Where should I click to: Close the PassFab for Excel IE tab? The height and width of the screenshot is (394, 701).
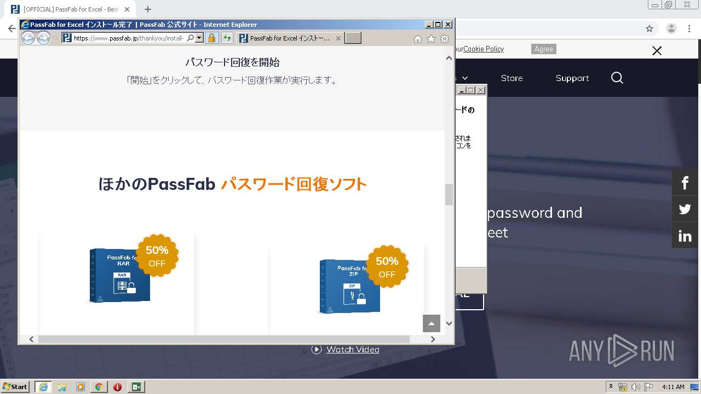pos(338,38)
